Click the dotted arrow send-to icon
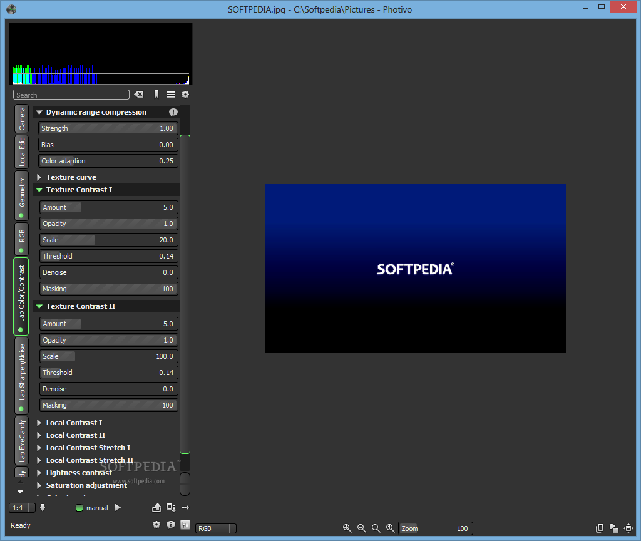Viewport: 641px width, 541px height. [185, 507]
